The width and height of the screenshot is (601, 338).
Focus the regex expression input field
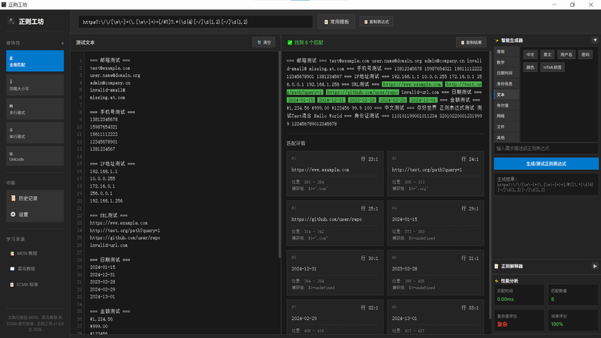pyautogui.click(x=195, y=22)
